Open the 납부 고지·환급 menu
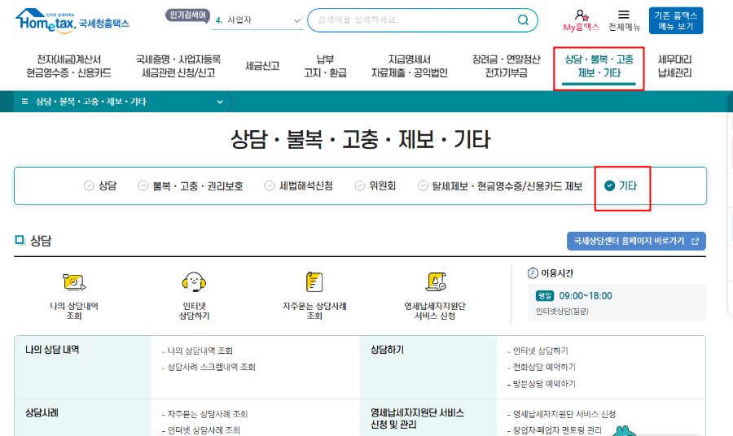Image resolution: width=733 pixels, height=436 pixels. [325, 66]
